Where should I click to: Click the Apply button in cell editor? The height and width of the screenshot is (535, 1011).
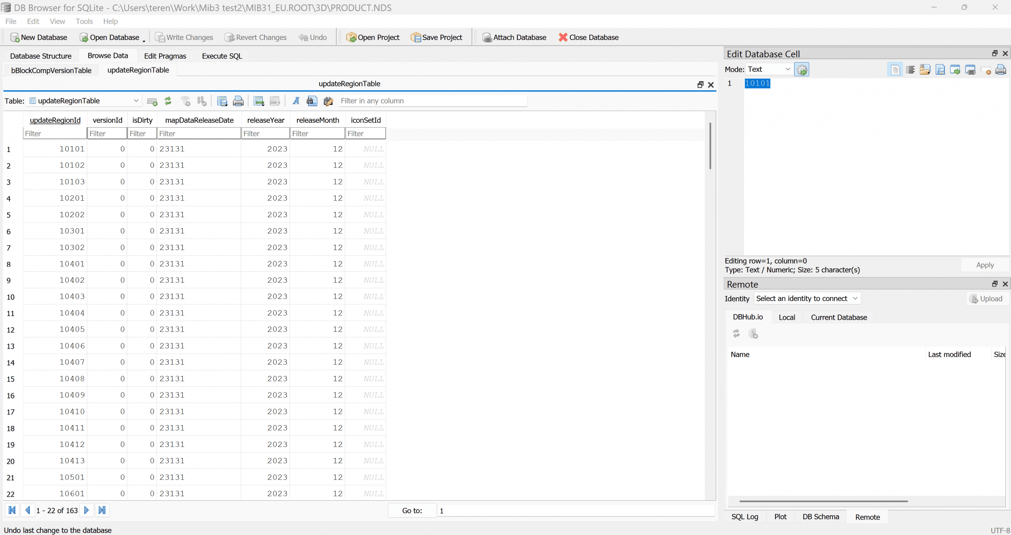[x=985, y=265]
